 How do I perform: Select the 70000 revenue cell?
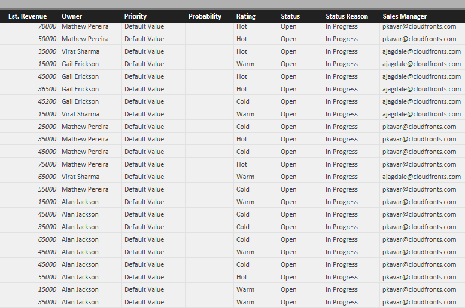click(x=47, y=27)
